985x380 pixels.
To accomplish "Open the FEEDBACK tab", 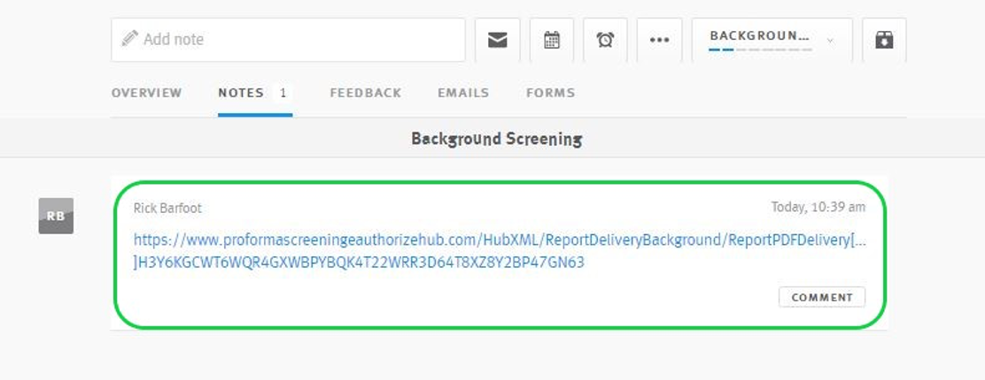I will tap(366, 93).
